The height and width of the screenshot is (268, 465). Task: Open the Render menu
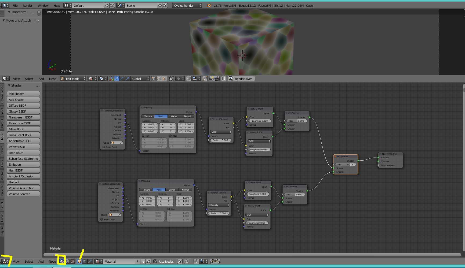[x=27, y=5]
